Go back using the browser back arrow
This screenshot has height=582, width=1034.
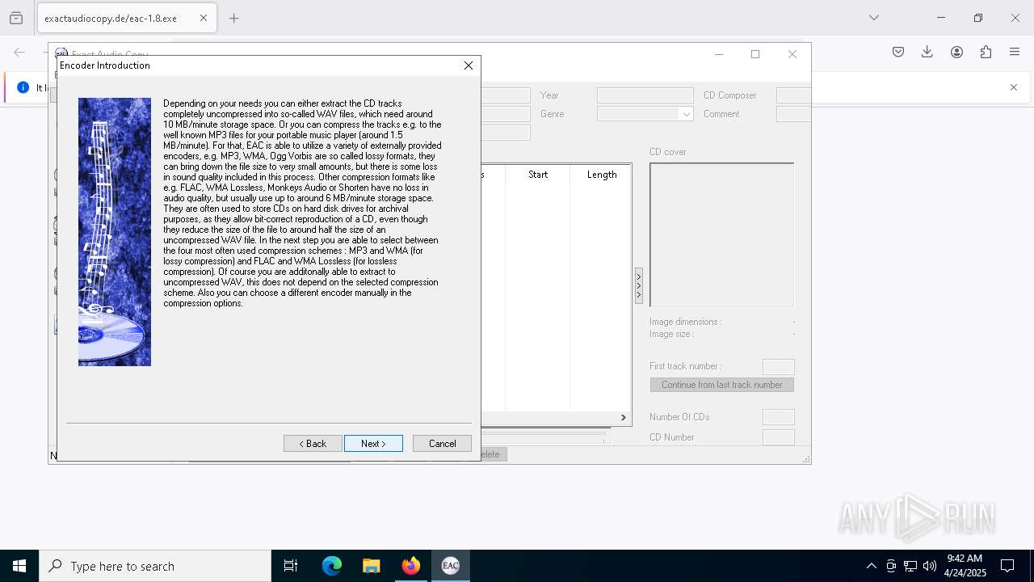[x=19, y=52]
